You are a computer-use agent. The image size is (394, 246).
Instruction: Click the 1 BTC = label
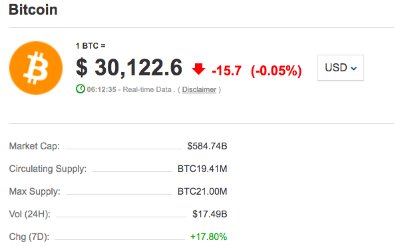tap(91, 46)
